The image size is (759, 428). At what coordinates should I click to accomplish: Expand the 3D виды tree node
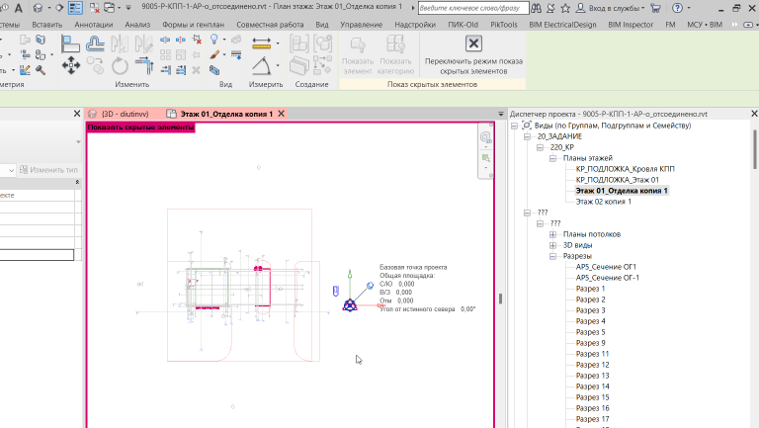pyautogui.click(x=553, y=245)
